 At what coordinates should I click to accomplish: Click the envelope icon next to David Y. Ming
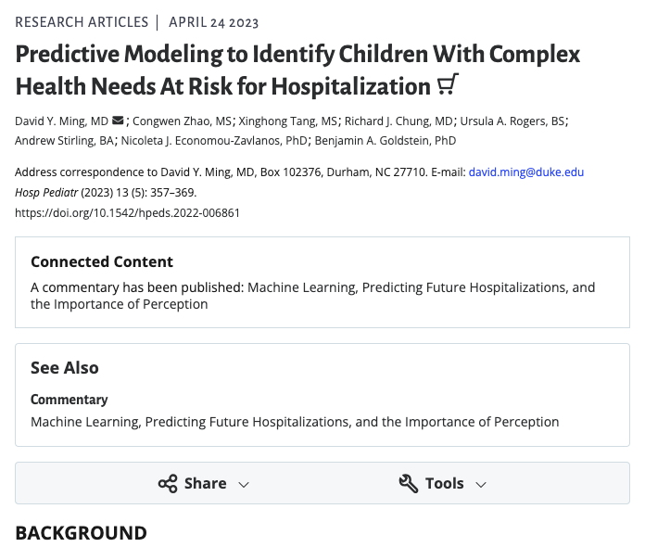(x=118, y=121)
